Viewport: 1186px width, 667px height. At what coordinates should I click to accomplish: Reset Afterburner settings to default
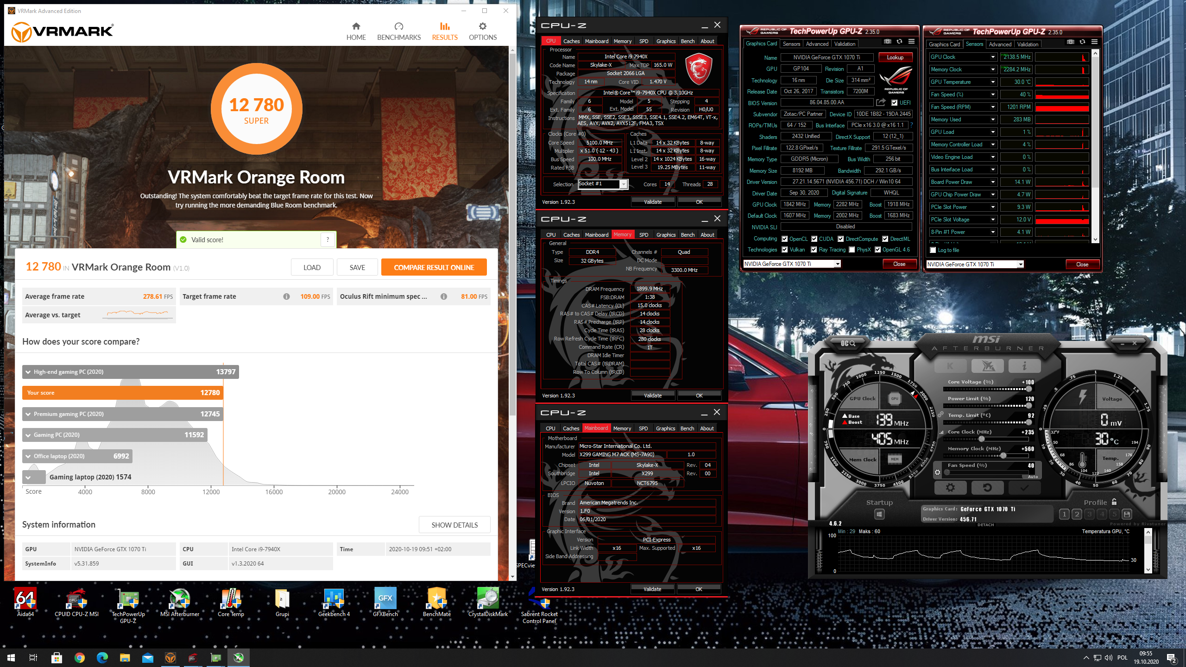[x=987, y=487]
